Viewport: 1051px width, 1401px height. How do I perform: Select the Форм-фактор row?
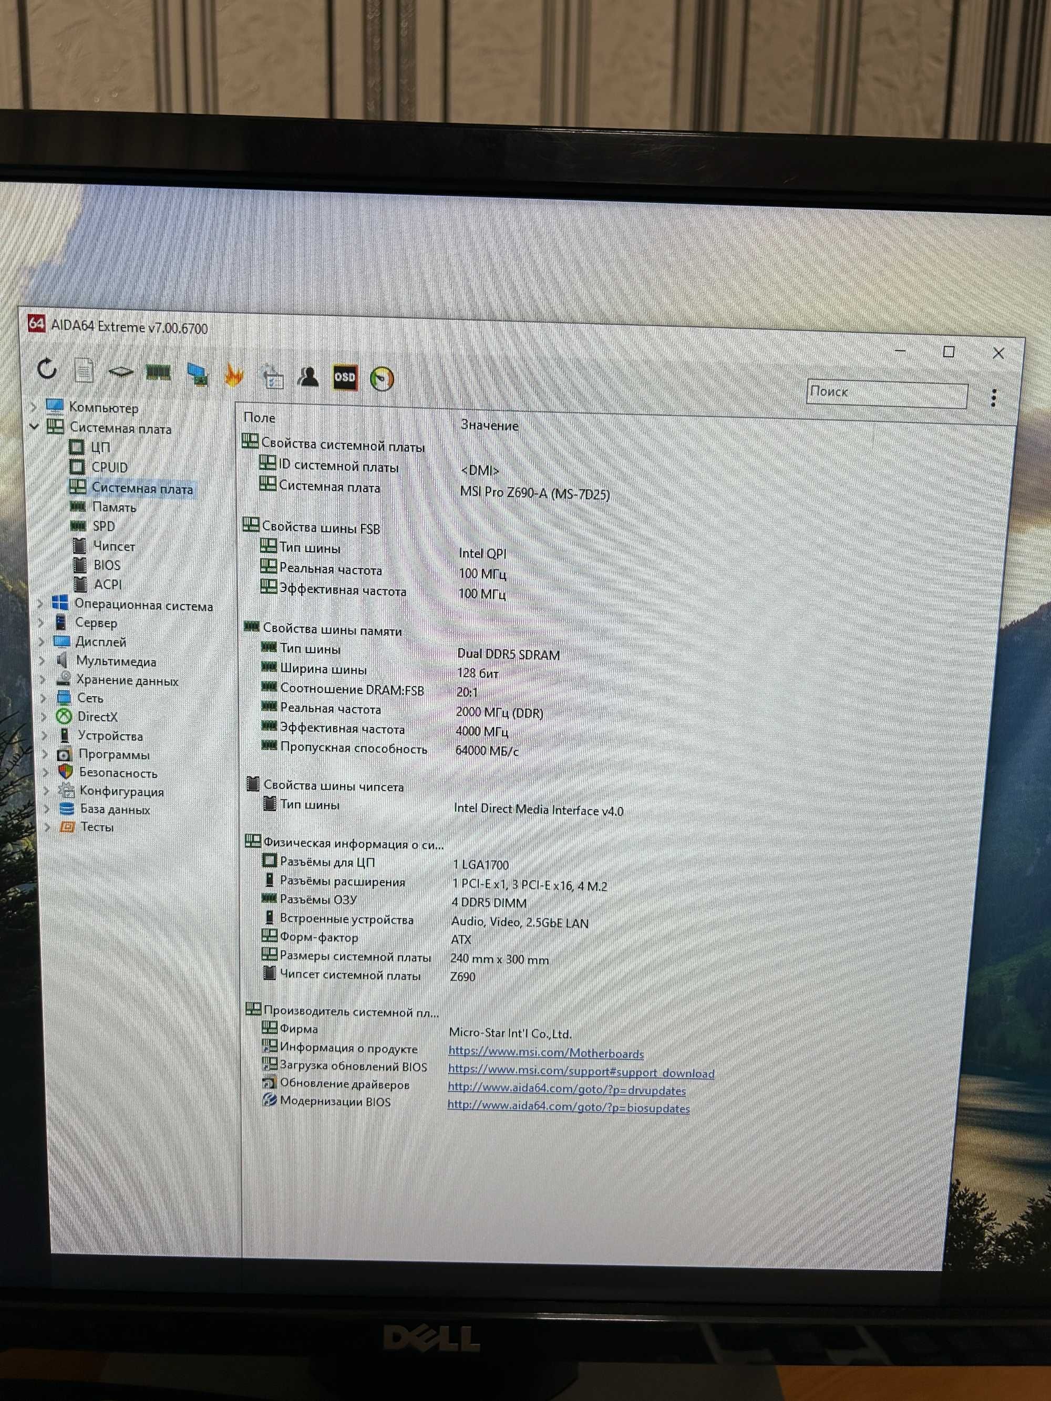coord(318,938)
